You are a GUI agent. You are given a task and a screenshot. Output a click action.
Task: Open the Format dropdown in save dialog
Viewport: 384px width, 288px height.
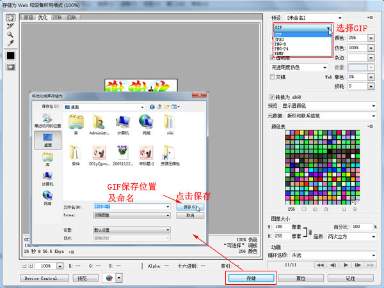point(132,215)
